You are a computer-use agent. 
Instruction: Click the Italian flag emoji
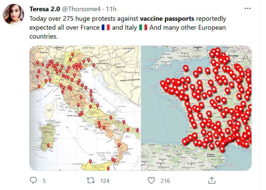tap(143, 28)
